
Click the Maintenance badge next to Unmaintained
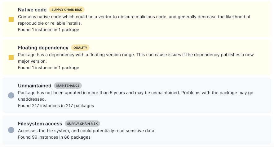(x=68, y=86)
